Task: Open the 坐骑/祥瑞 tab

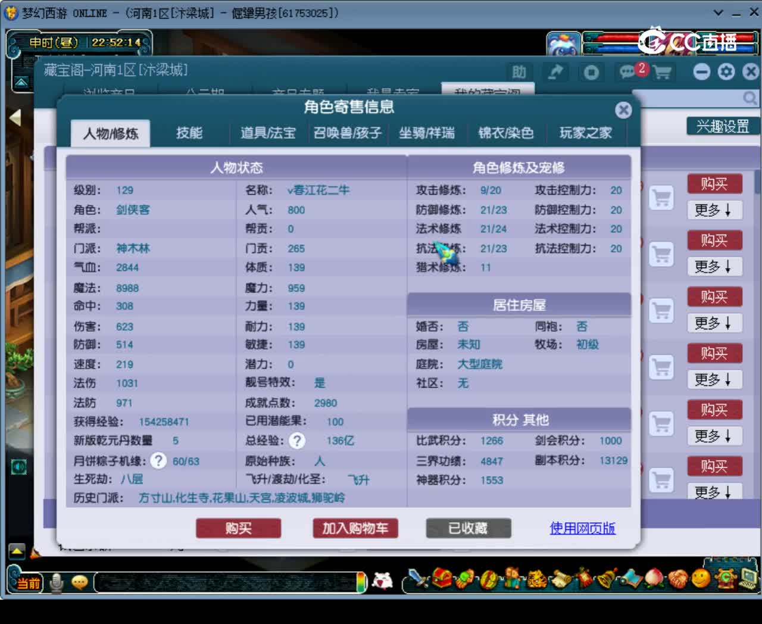Action: click(427, 133)
